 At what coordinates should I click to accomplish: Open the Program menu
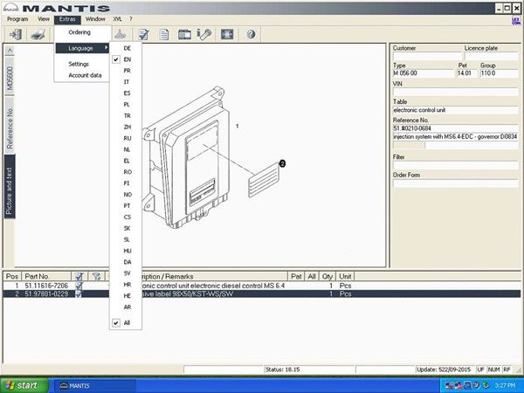[17, 18]
